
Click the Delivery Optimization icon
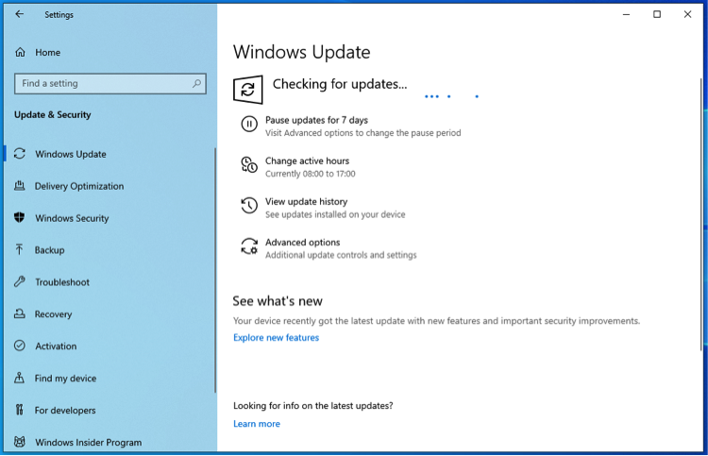coord(20,186)
